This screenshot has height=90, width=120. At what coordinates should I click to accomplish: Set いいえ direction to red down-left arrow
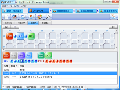point(64,61)
